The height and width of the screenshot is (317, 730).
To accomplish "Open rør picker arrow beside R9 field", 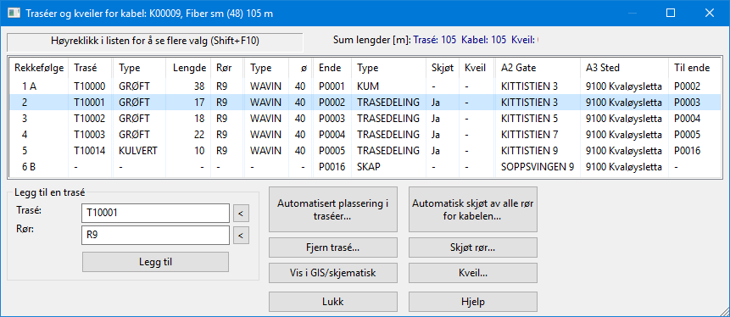I will point(241,236).
